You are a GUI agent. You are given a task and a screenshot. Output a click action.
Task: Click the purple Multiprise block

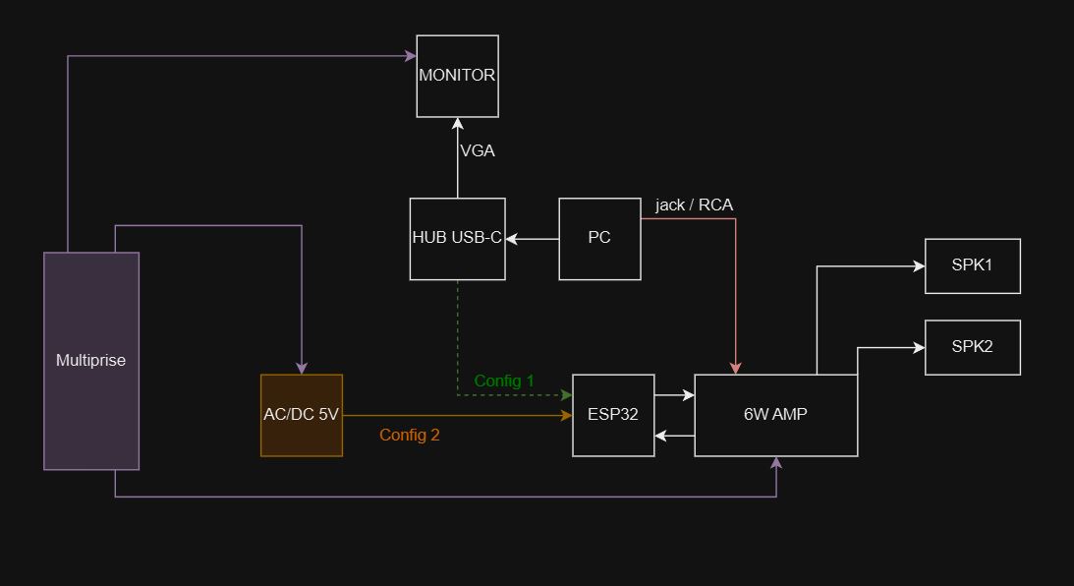[91, 361]
